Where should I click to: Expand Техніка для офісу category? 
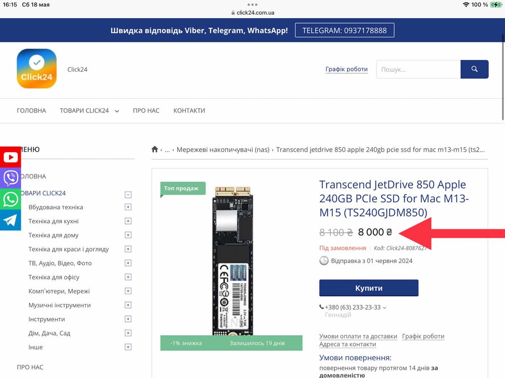[x=128, y=277]
